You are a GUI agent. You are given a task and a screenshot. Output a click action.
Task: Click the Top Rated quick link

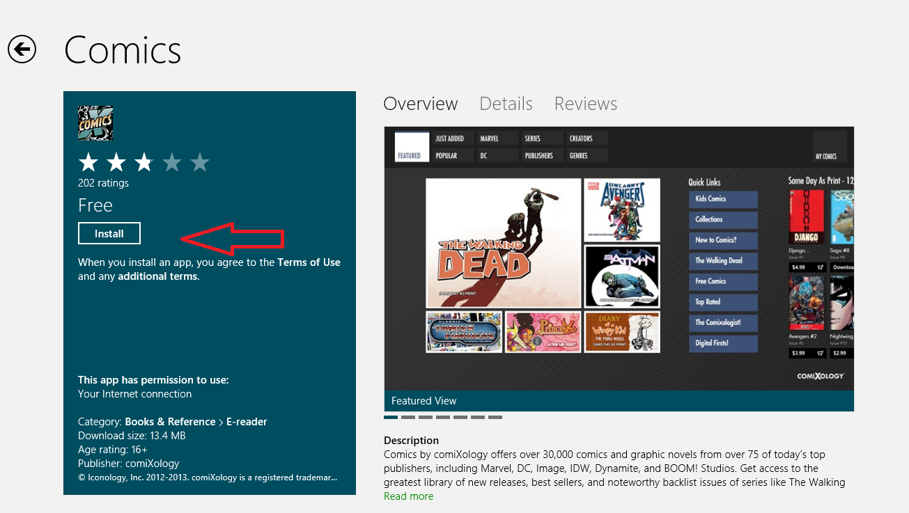(x=723, y=302)
